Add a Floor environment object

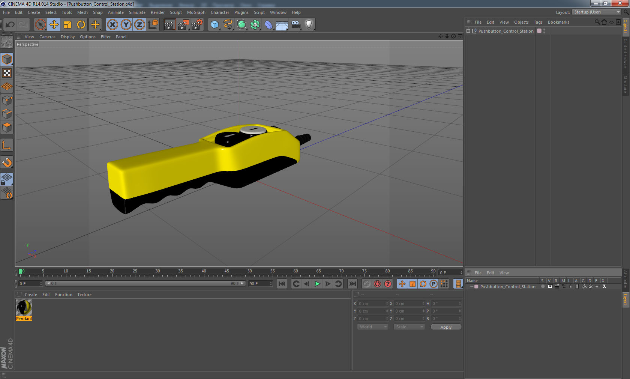pyautogui.click(x=282, y=25)
